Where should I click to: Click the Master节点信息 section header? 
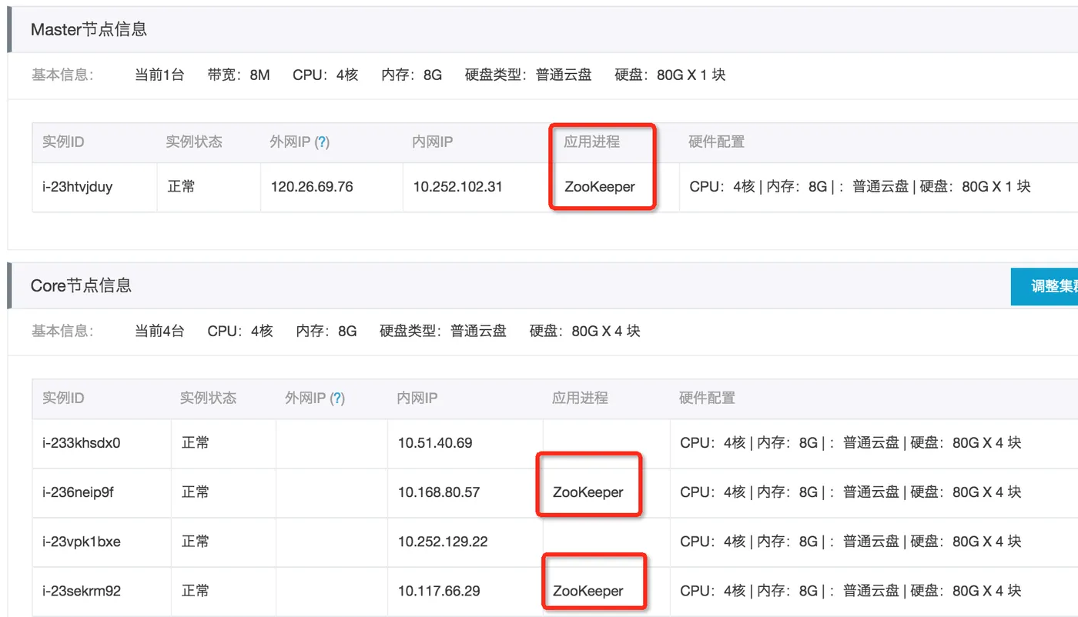89,30
